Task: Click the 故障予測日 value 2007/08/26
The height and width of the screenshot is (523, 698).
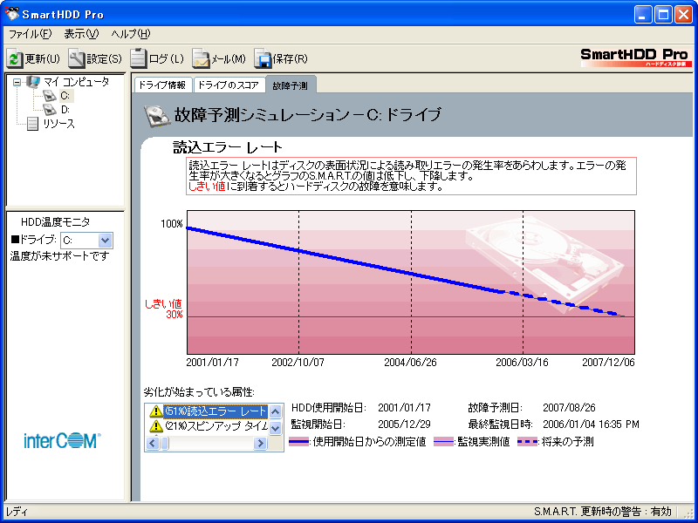Action: point(570,408)
